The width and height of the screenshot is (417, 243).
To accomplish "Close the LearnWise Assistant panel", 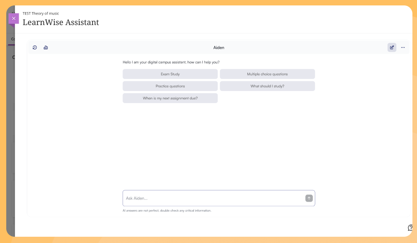I will [14, 18].
